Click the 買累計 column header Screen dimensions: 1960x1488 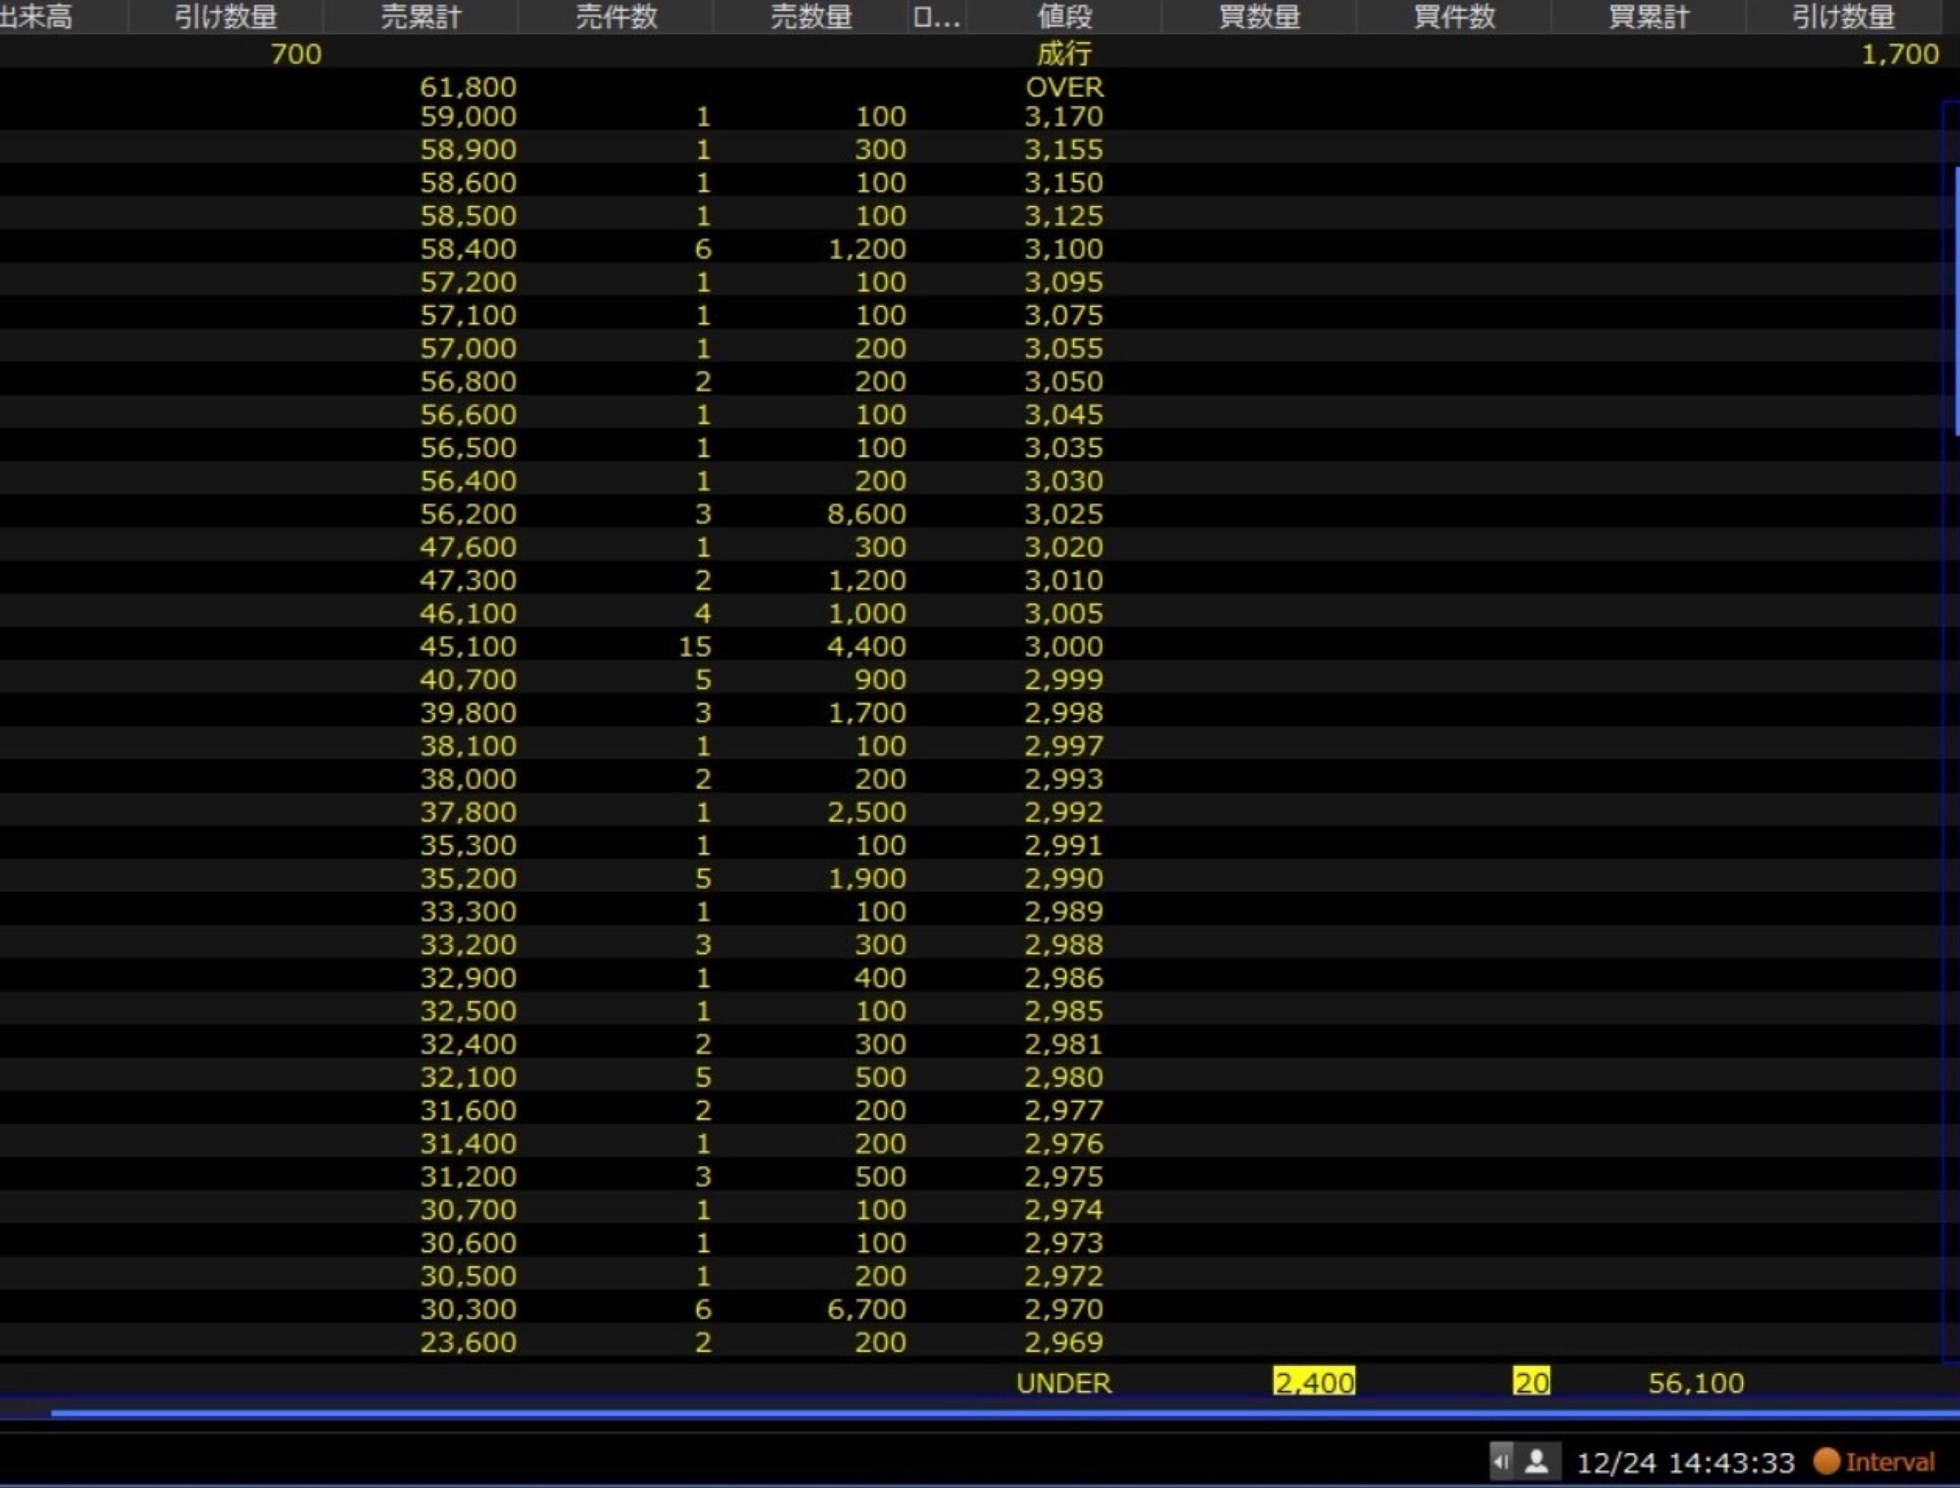click(1648, 17)
